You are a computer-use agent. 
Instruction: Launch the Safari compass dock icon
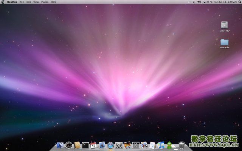(x=110, y=145)
